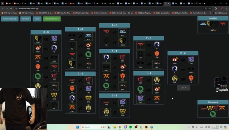Show hidden system tray icons

tap(189, 127)
